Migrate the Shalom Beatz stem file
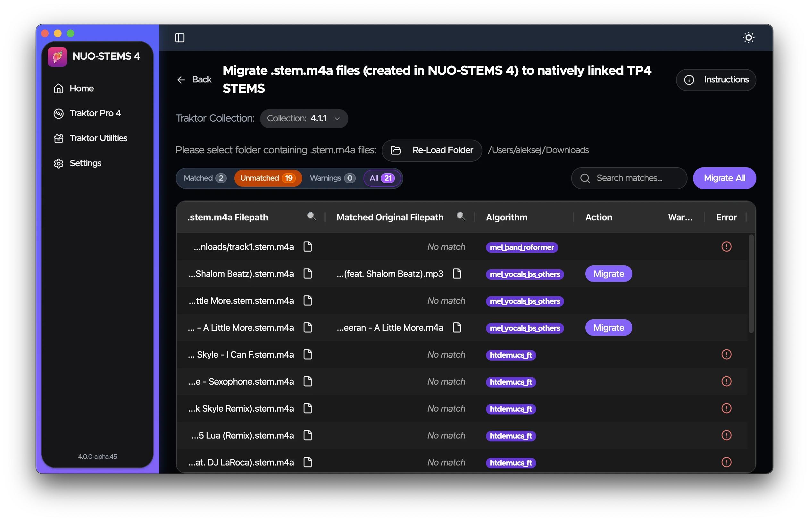809x521 pixels. [x=608, y=274]
